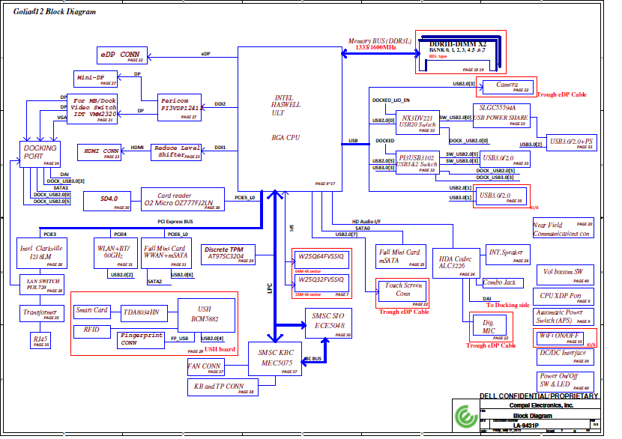
Task: Select the Vol bottom SW block
Action: point(565,275)
